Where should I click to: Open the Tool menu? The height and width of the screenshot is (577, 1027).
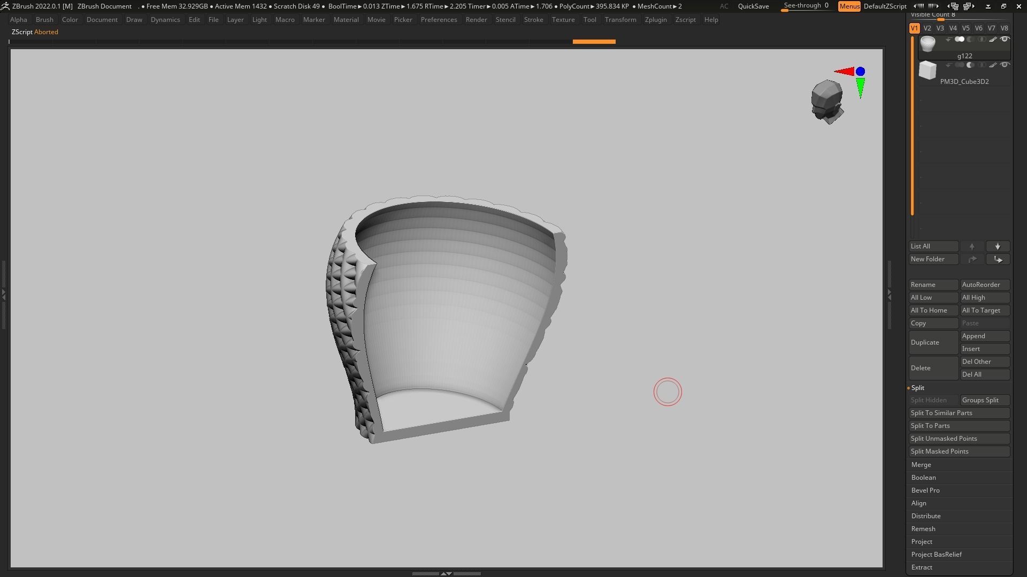pos(589,20)
